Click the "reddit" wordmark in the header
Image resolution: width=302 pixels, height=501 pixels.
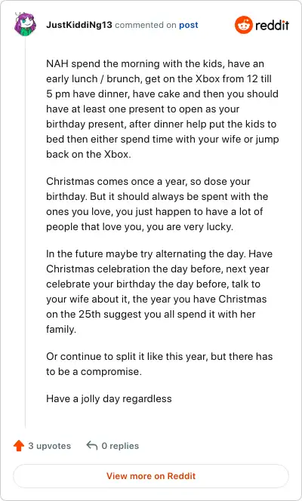[x=273, y=25]
